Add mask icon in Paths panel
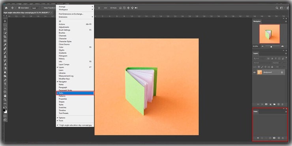 274,138
